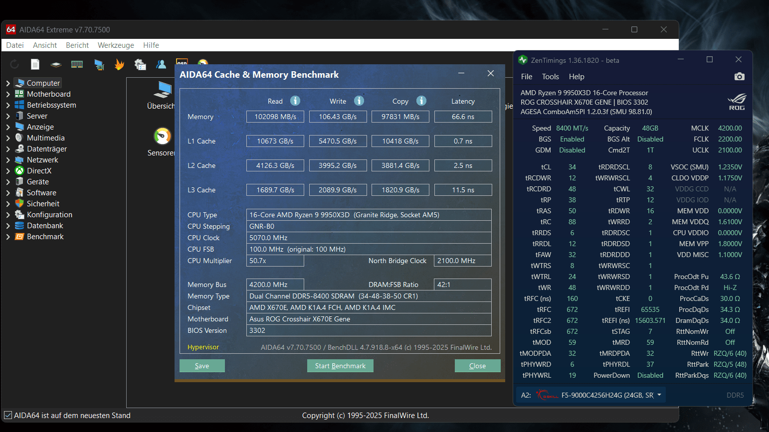
Task: Click the greyed refresh arrow icon
Action: (x=14, y=64)
